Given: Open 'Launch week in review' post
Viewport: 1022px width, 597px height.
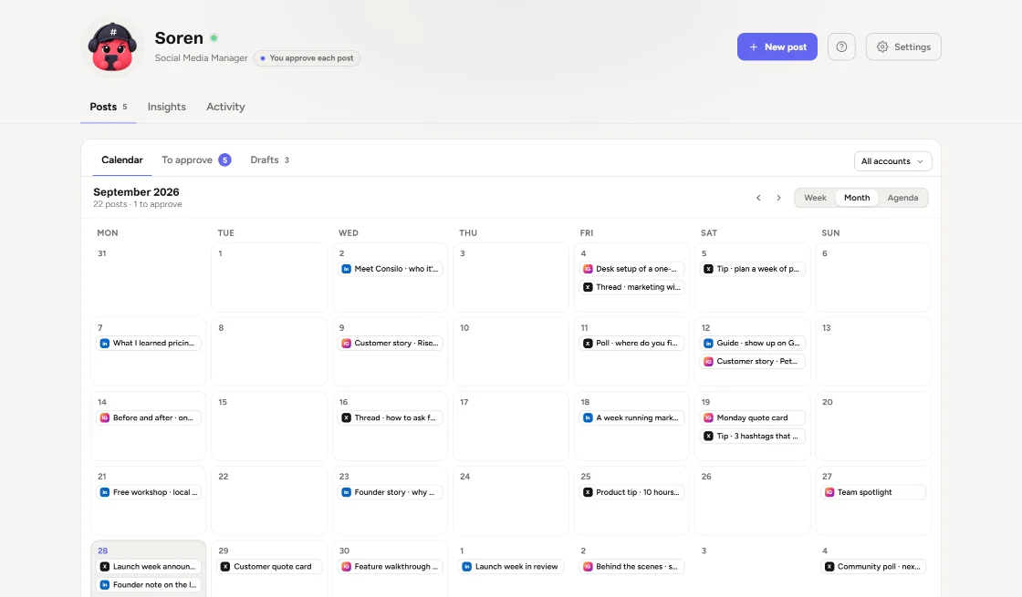Looking at the screenshot, I should [x=511, y=566].
